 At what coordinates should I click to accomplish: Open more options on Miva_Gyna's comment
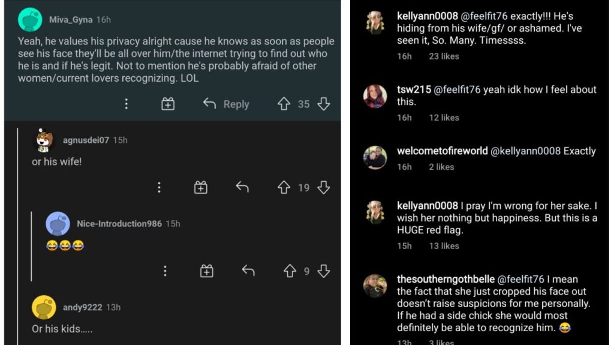(x=126, y=104)
